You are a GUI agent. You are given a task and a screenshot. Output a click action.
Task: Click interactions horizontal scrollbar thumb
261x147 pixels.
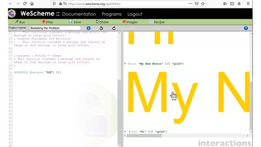click(144, 136)
